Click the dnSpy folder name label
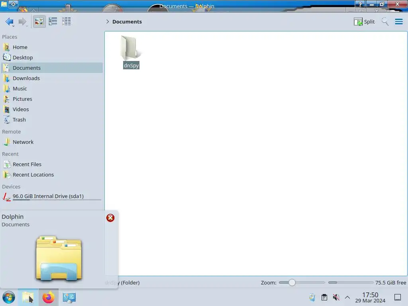This screenshot has height=306, width=408. pos(131,65)
